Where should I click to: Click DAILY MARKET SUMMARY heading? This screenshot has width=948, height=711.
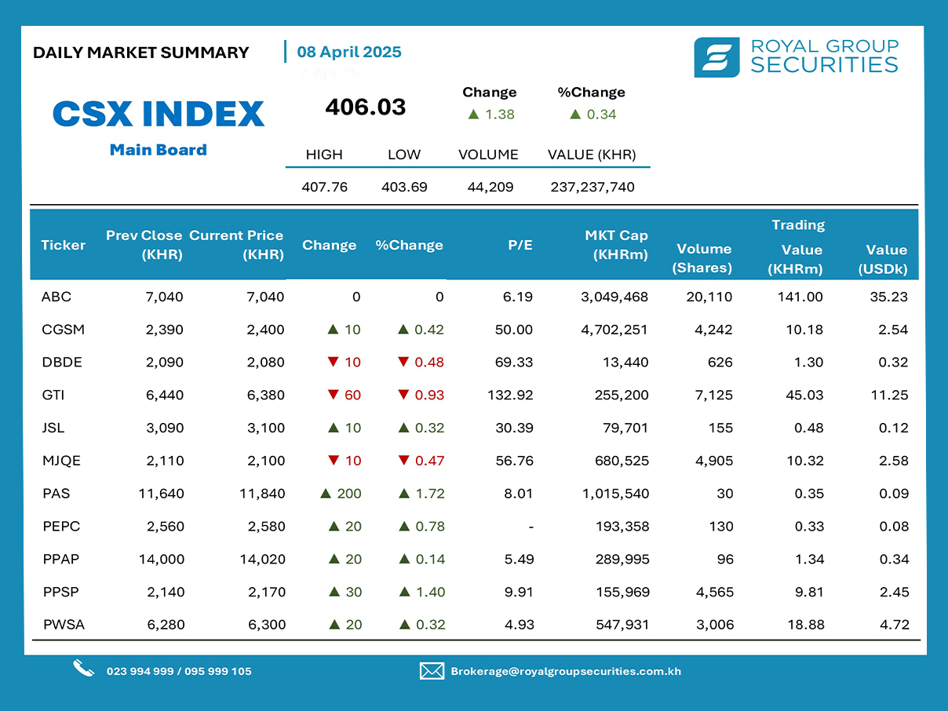pos(141,53)
